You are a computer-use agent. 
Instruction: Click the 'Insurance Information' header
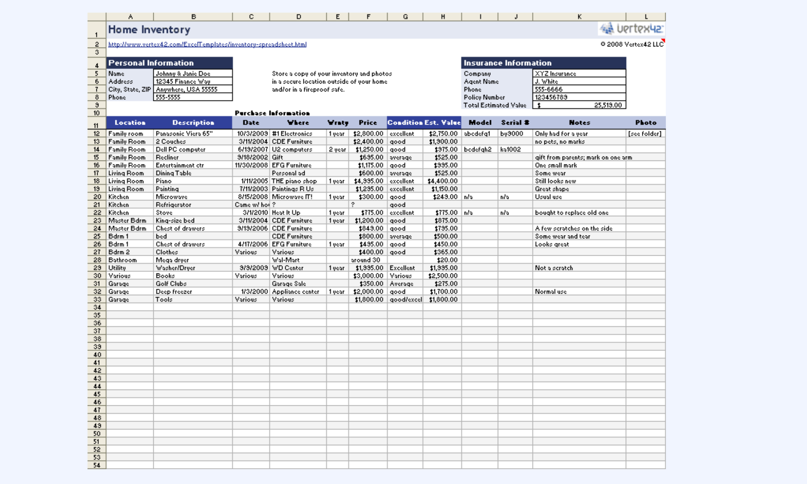pos(544,63)
